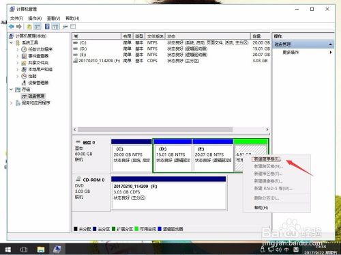Viewport: 341px width, 255px height.
Task: Select the (D:) 15.01 GB NTFS partition block
Action: pyautogui.click(x=173, y=155)
